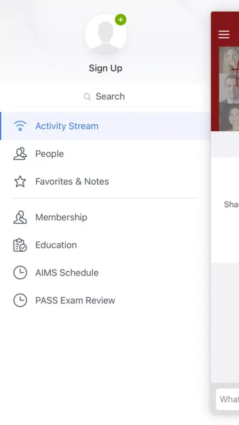Open Membership menu item
This screenshot has width=239, height=425.
(x=105, y=217)
